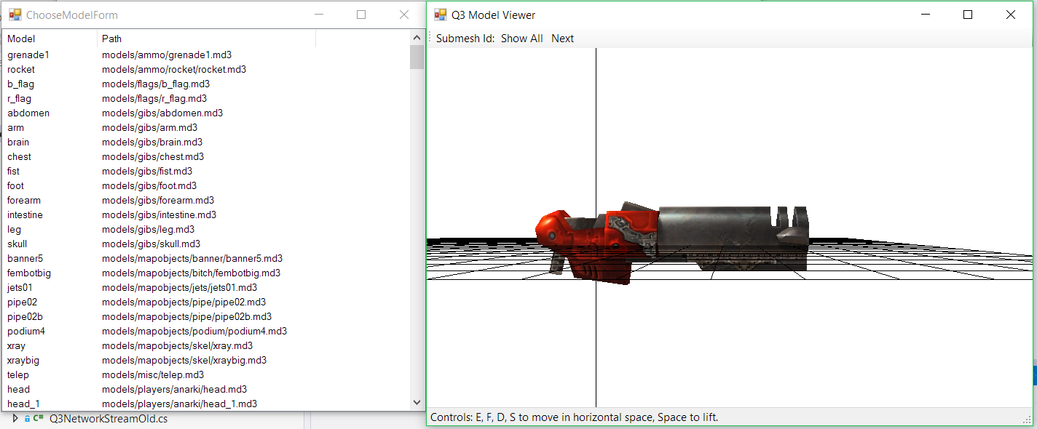Select the pipe02 model row
This screenshot has height=429, width=1037.
pos(207,302)
